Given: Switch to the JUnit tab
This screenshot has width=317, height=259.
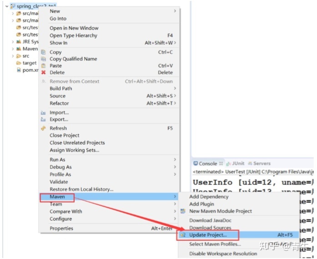Looking at the screenshot, I should coord(238,163).
